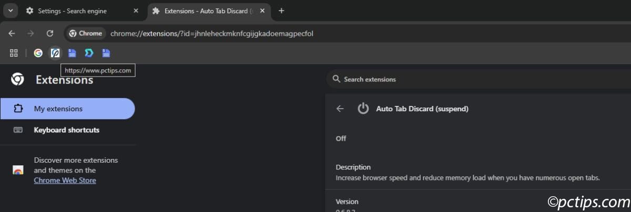Screen dimensions: 631x212
Task: Open the pctips.com bookmark icon
Action: (x=55, y=52)
